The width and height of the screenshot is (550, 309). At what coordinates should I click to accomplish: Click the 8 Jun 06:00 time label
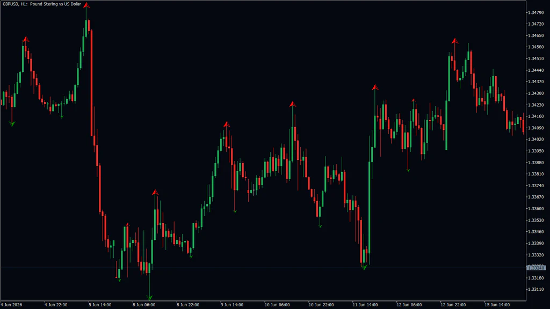[x=144, y=305]
